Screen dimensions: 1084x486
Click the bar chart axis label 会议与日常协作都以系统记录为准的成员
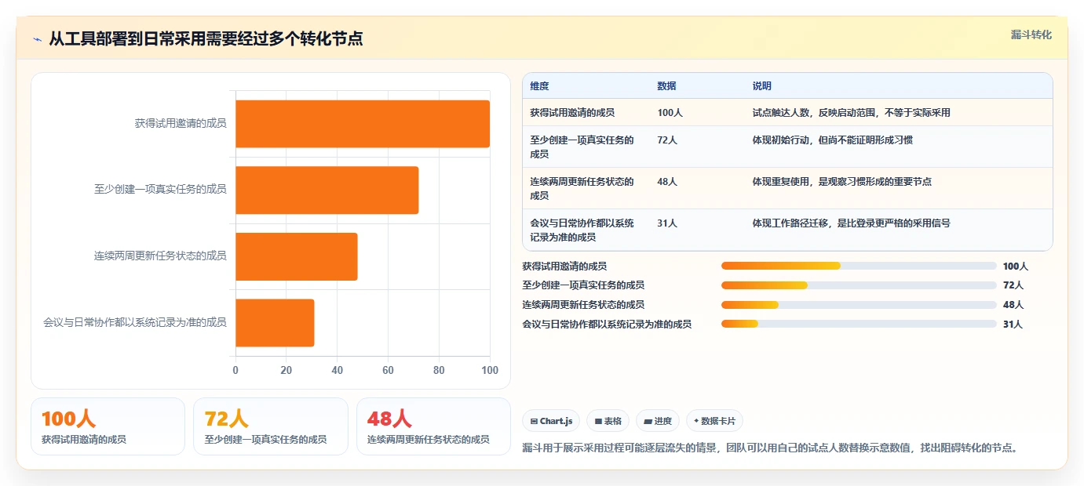pos(135,322)
